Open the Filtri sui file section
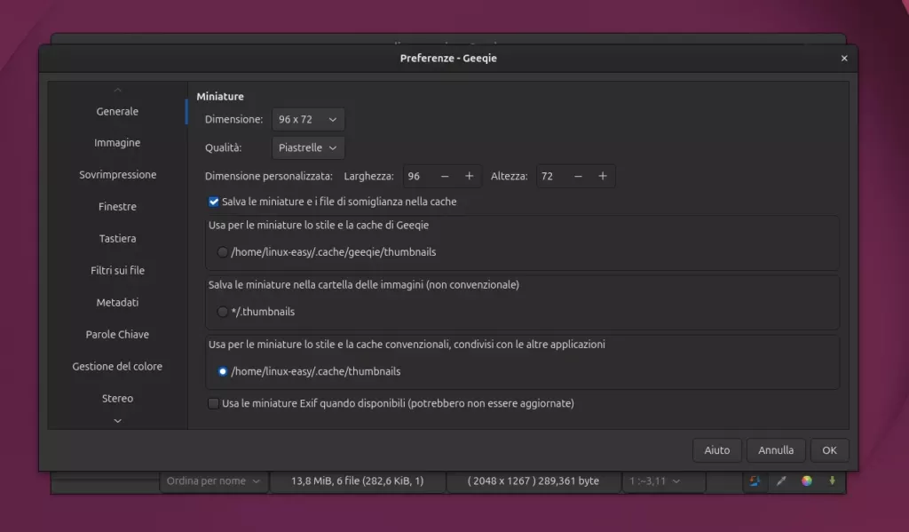 (x=117, y=270)
